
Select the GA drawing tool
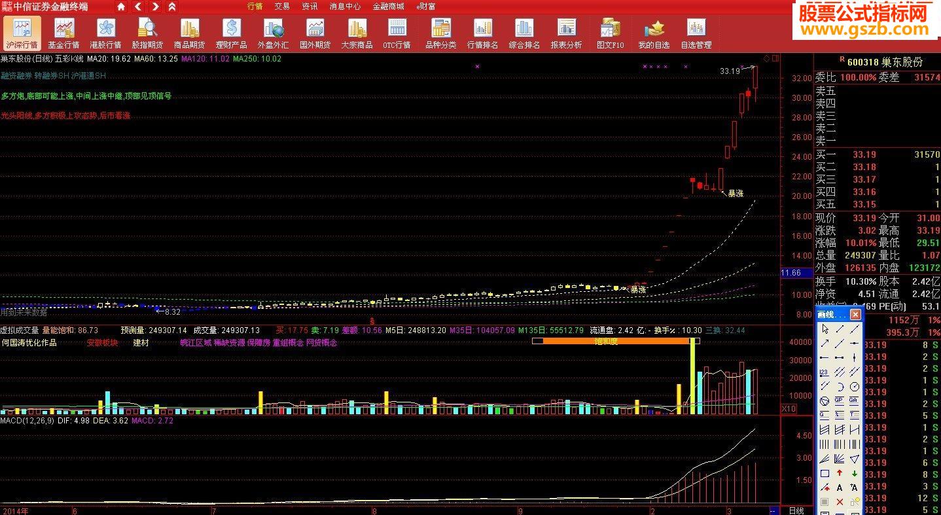pyautogui.click(x=855, y=400)
